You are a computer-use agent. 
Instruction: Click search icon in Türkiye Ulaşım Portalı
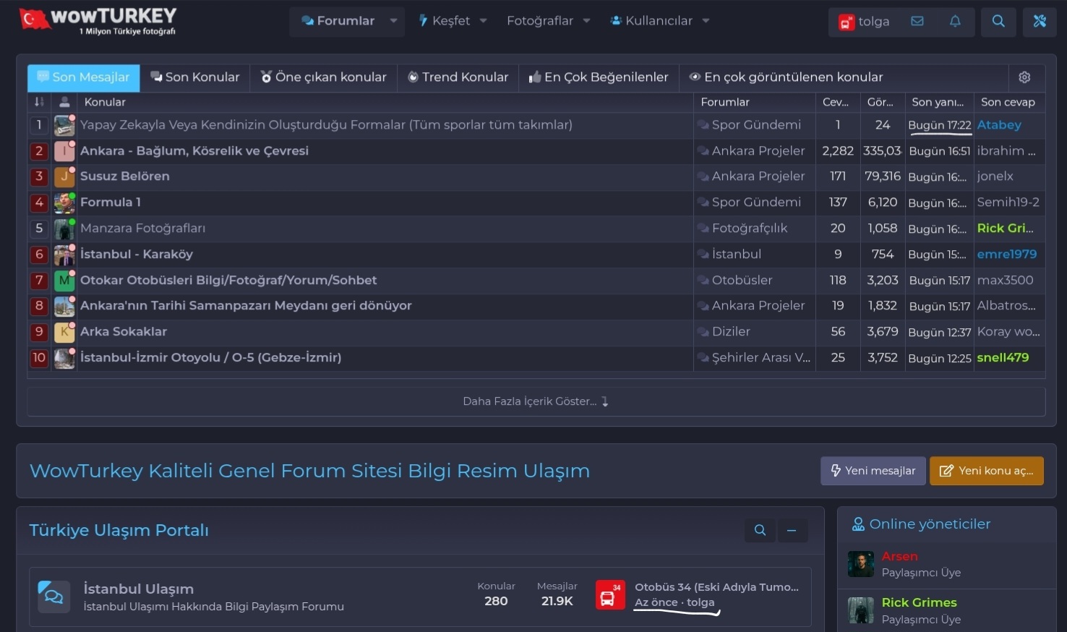click(x=760, y=530)
